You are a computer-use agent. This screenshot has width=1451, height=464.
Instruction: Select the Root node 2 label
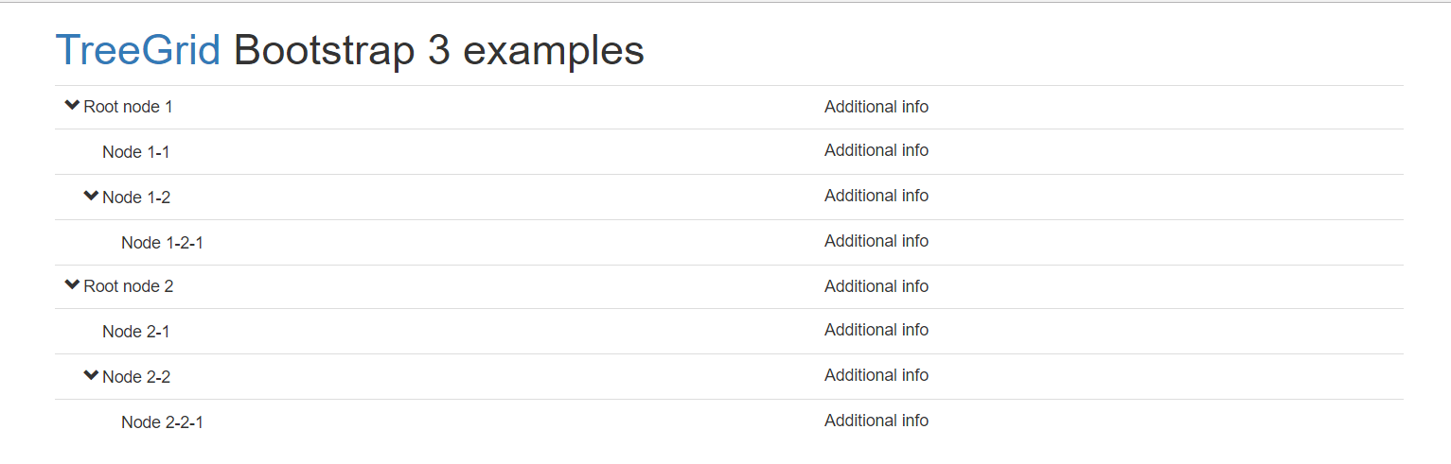(129, 286)
